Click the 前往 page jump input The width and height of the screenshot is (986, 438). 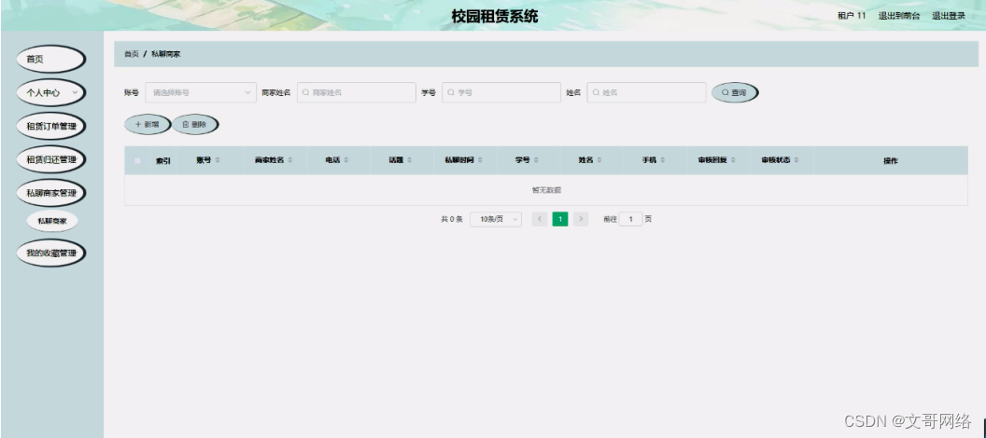(x=630, y=219)
